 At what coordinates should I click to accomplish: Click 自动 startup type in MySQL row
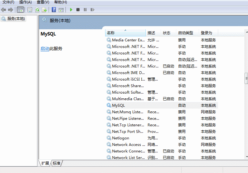pos(182,105)
